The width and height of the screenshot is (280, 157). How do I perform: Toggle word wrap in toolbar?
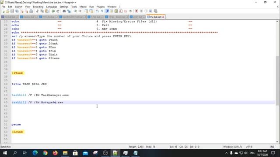97,11
